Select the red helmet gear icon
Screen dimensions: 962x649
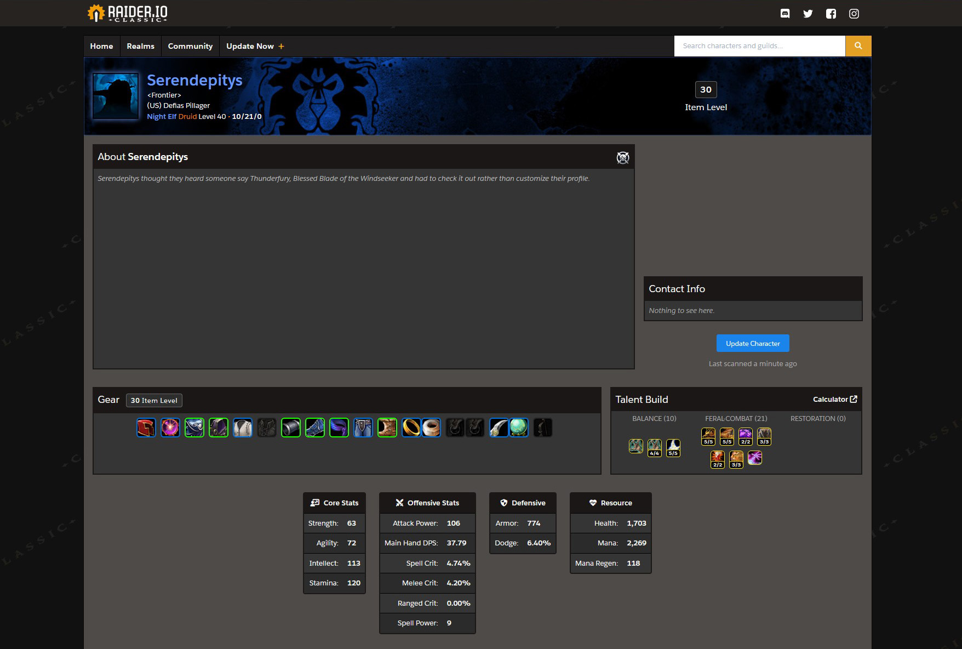(x=146, y=428)
